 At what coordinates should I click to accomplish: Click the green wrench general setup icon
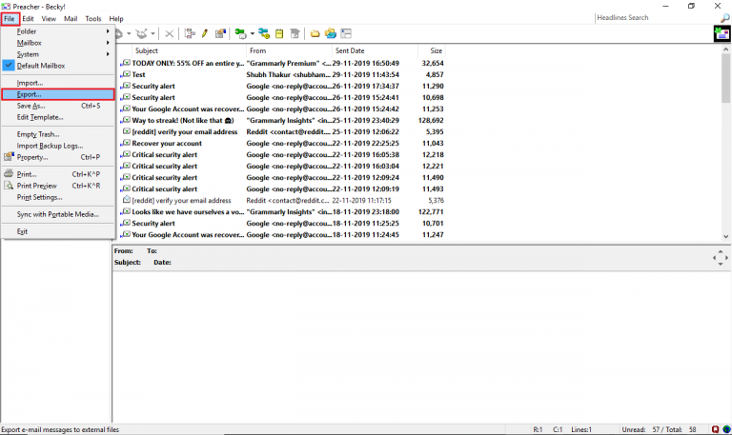(240, 33)
